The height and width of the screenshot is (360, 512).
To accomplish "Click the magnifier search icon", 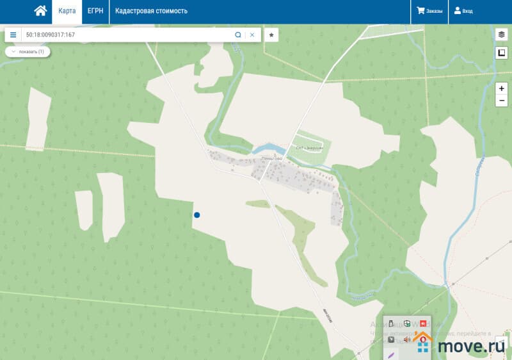I will 238,35.
